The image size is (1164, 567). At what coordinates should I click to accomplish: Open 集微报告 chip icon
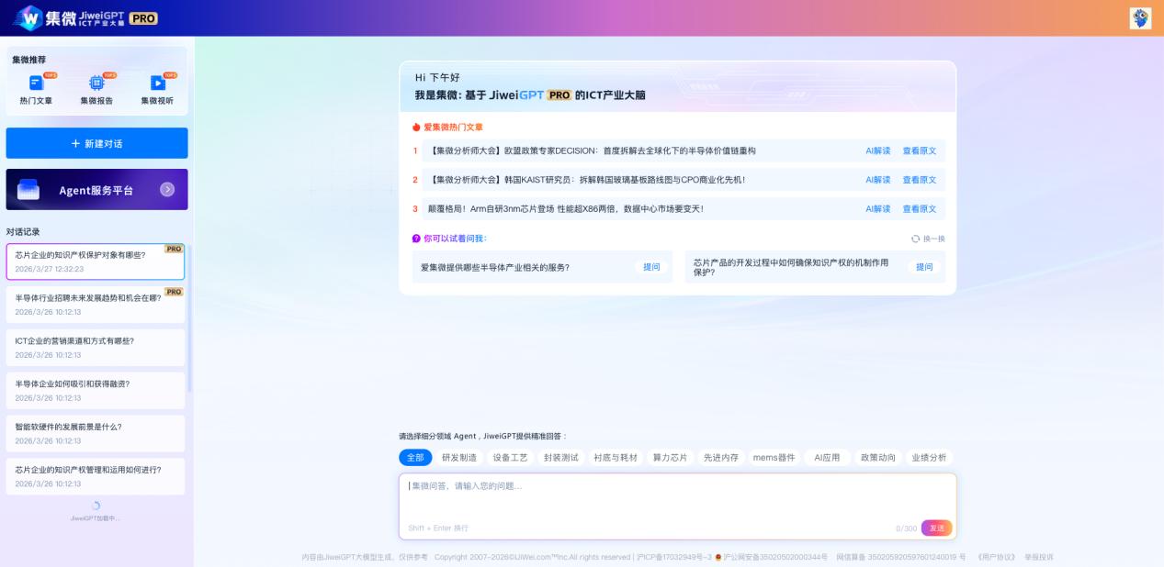coord(96,83)
